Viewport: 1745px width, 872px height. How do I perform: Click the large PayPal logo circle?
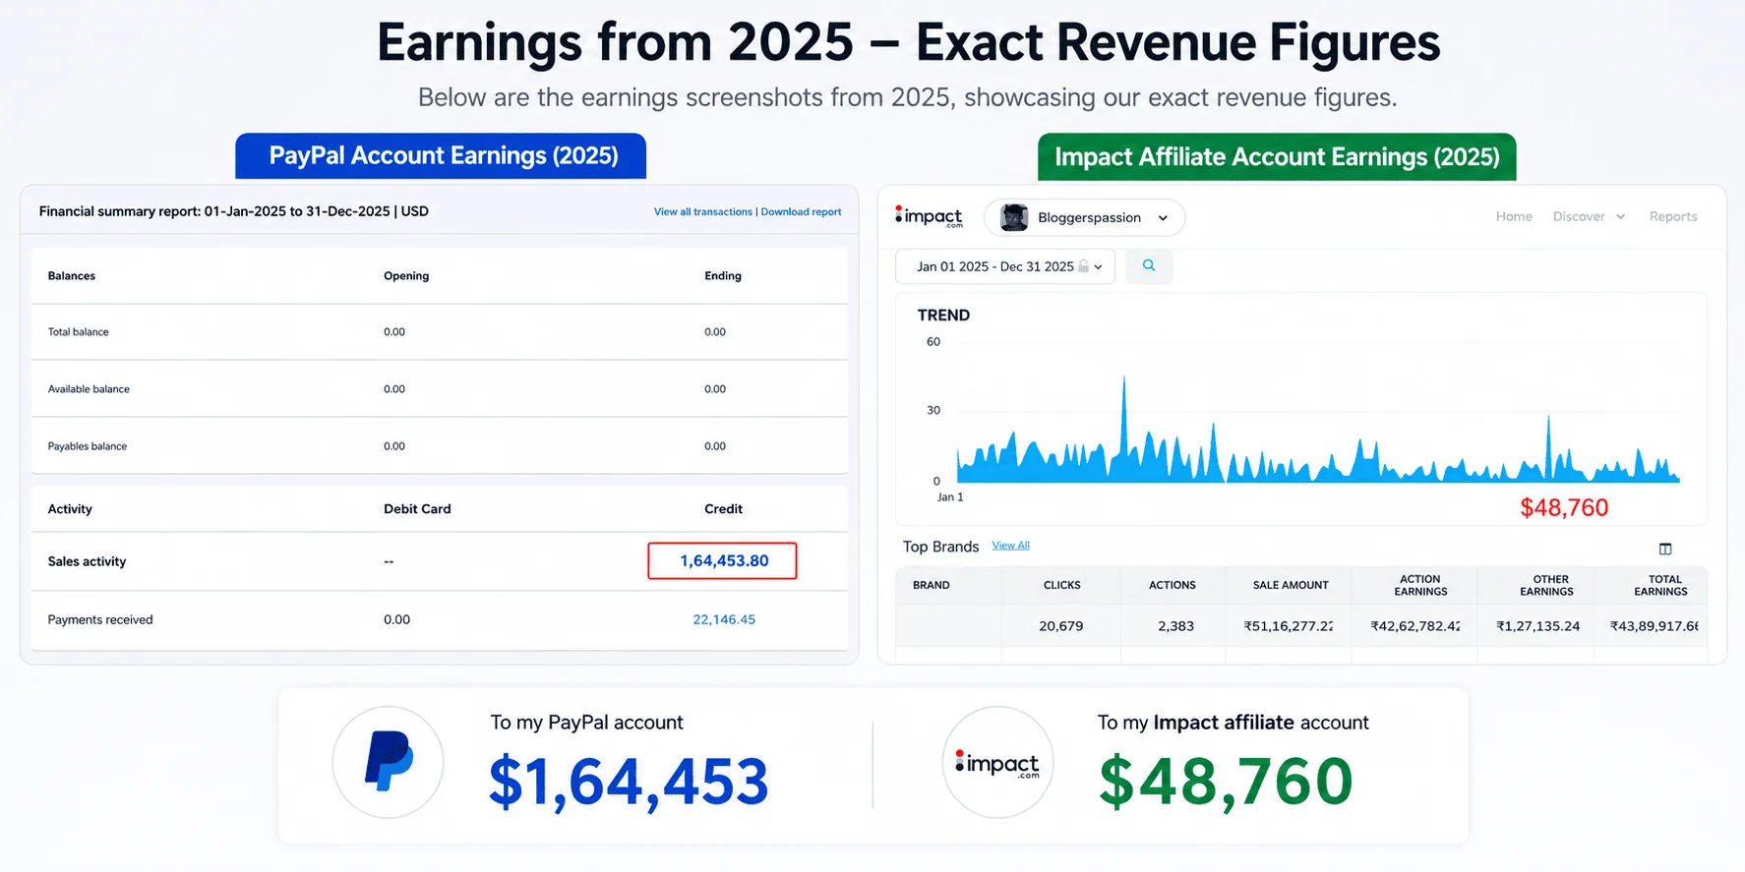[388, 763]
